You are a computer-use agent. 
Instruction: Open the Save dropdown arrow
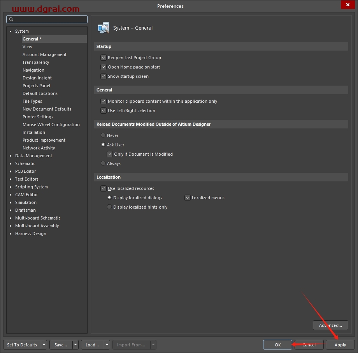75,345
